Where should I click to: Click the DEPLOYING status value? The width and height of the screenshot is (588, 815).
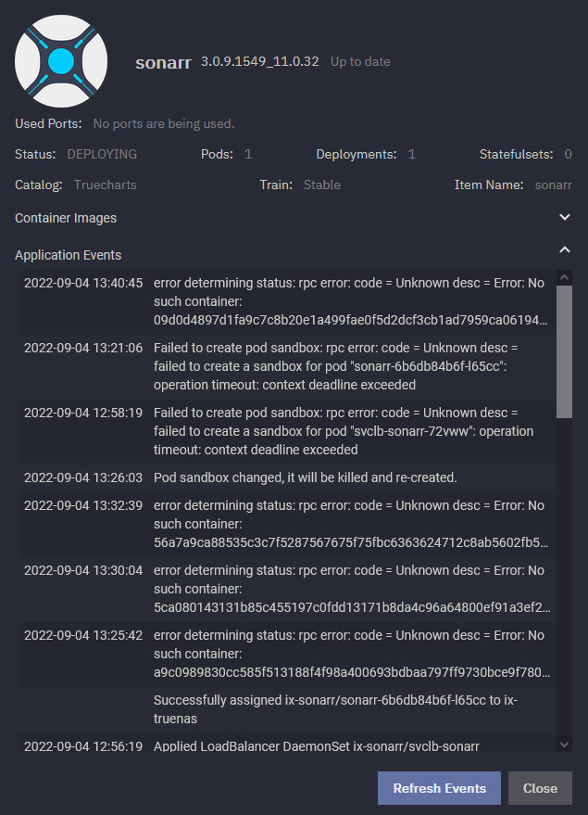click(x=102, y=154)
